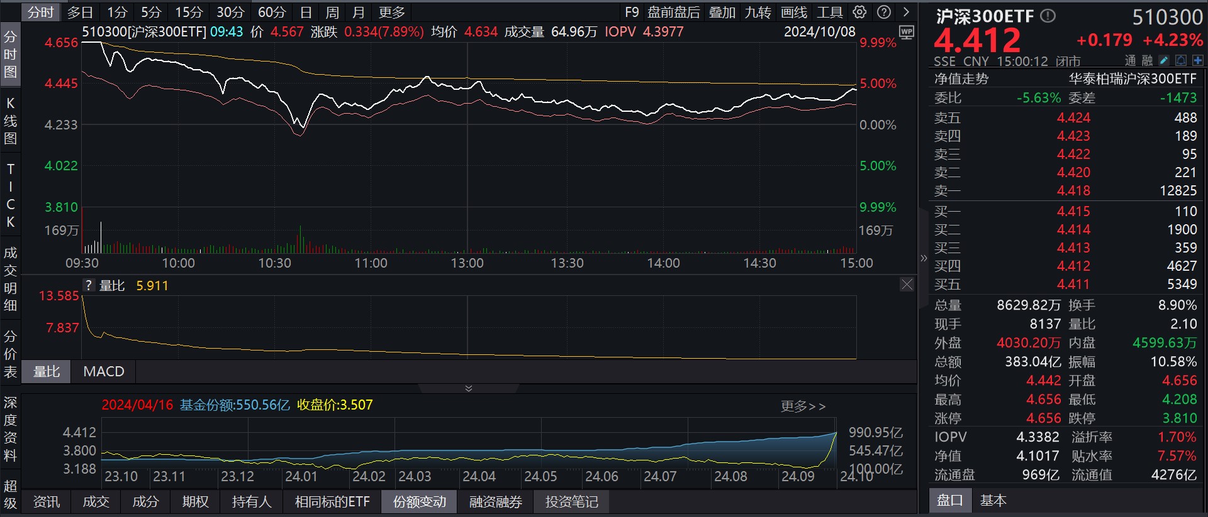Open the 叠加 overlay menu
This screenshot has height=517, width=1208.
coord(722,13)
